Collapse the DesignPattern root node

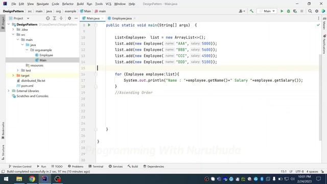pos(9,25)
